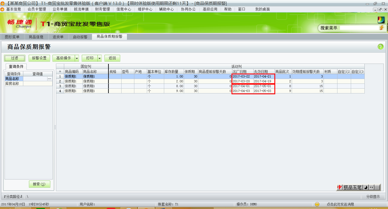The width and height of the screenshot is (388, 209).
Task: Toggle the red 中 input mode icon
Action: (339, 187)
